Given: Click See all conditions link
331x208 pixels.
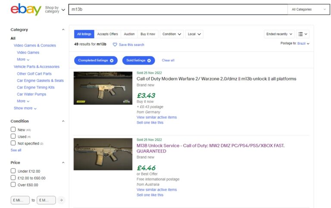Looking at the screenshot, I should (x=16, y=150).
